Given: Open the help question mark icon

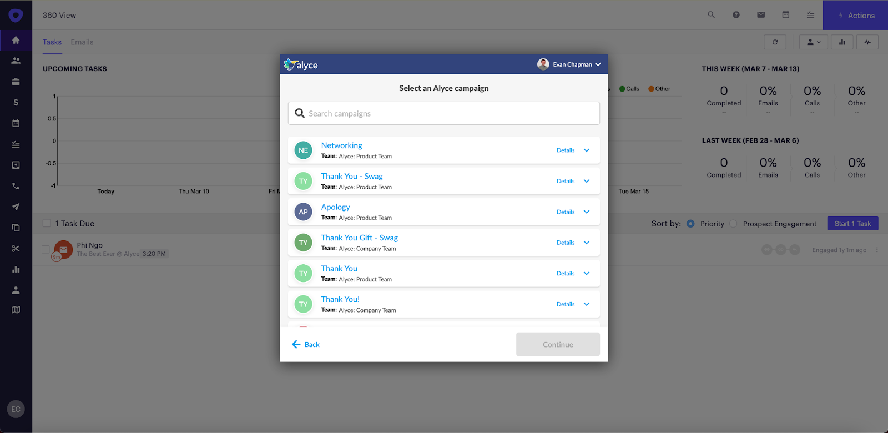Looking at the screenshot, I should coord(736,15).
